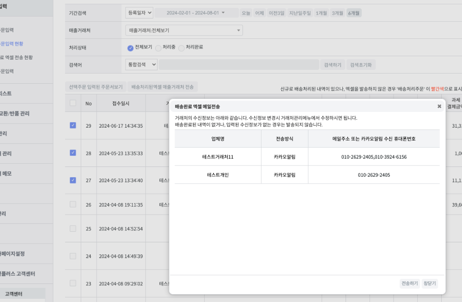Toggle the select-all checkbox in table header
462x302 pixels.
(x=73, y=103)
